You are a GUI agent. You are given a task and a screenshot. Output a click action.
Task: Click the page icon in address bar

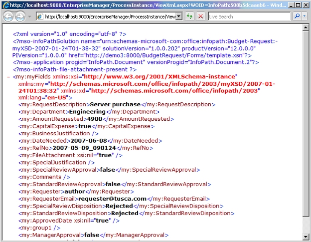pyautogui.click(x=39, y=16)
